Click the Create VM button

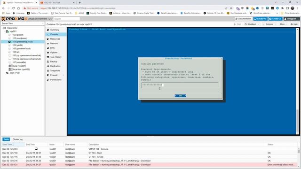pyautogui.click(x=260, y=19)
